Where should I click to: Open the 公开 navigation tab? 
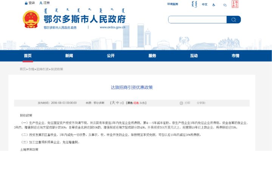110,55
